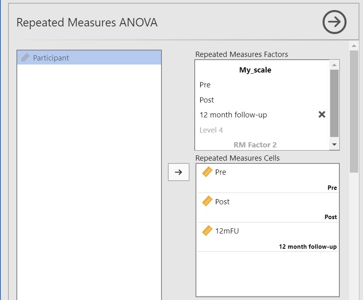This screenshot has height=300, width=363.
Task: Edit the My_scale factor name
Action: [255, 70]
